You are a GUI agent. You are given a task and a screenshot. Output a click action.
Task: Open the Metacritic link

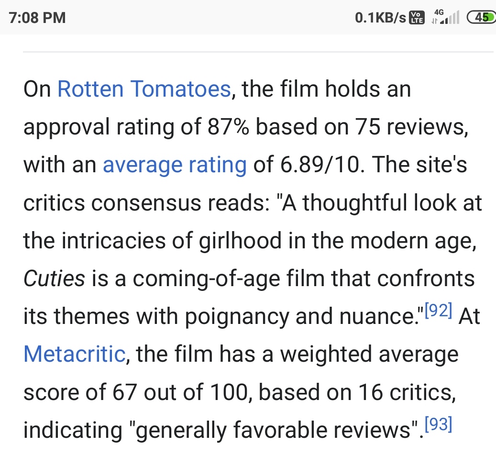74,354
